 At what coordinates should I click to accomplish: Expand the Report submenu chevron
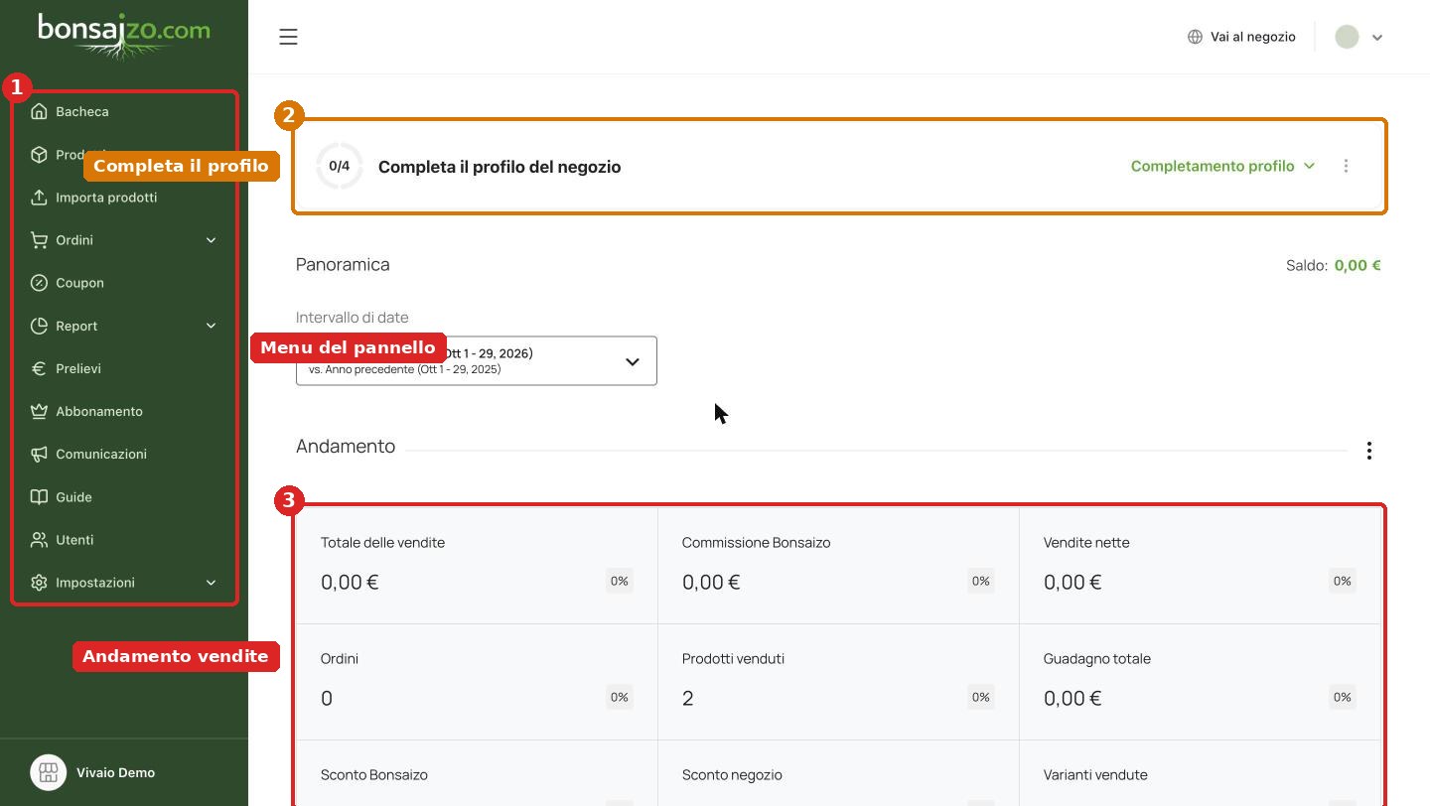point(211,326)
